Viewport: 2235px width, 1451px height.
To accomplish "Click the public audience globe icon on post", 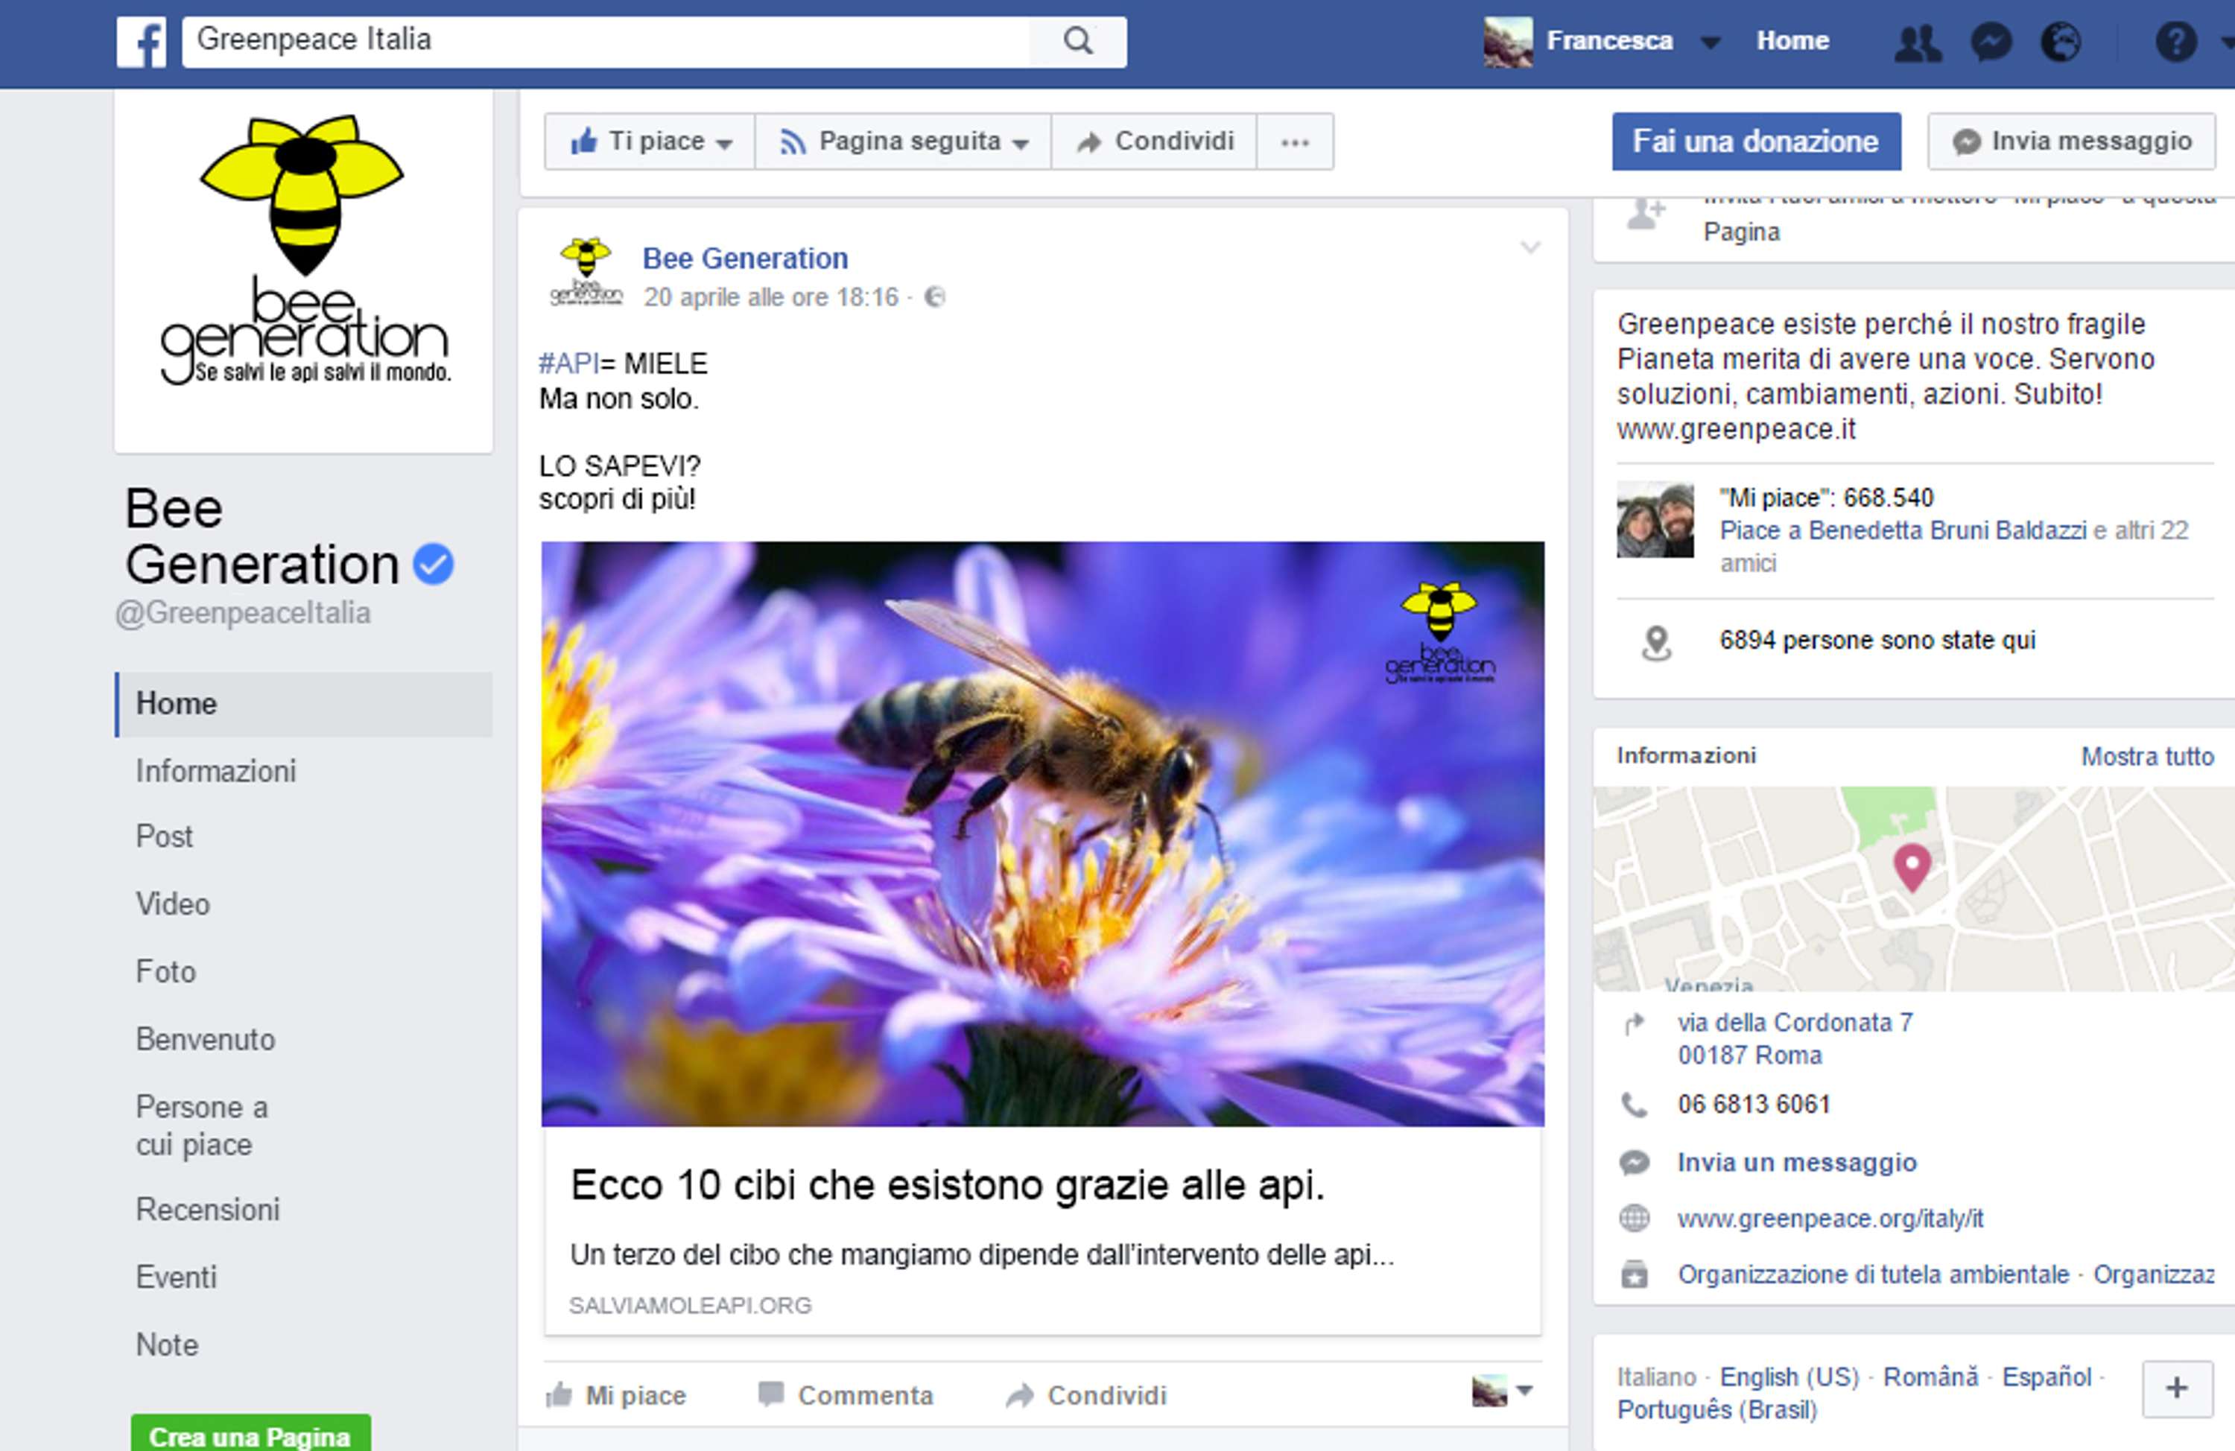I will (934, 298).
